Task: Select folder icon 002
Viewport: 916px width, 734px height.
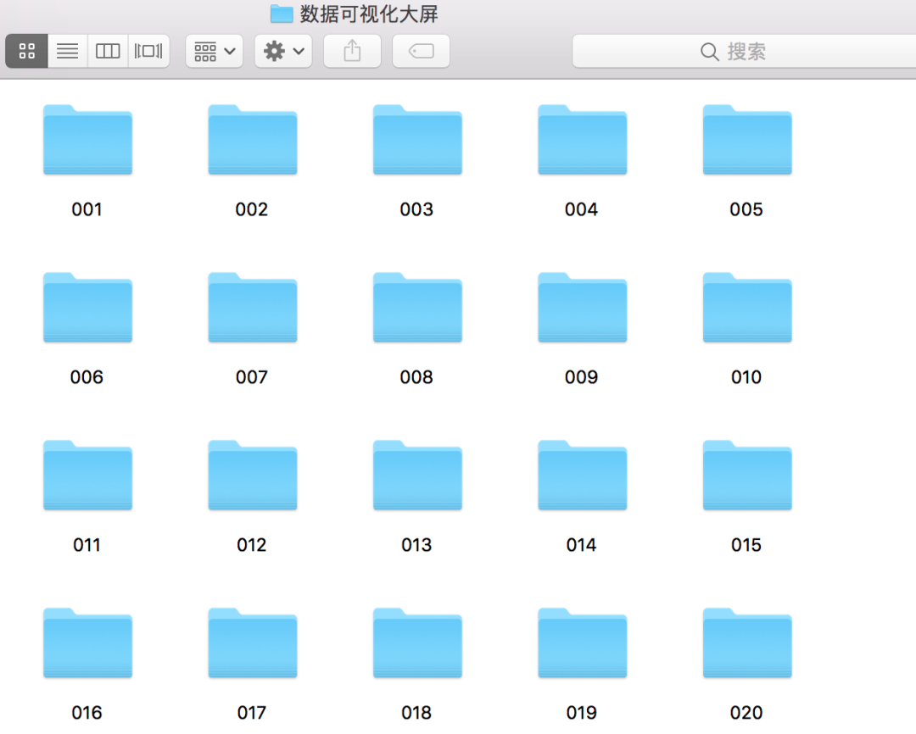Action: click(x=253, y=140)
